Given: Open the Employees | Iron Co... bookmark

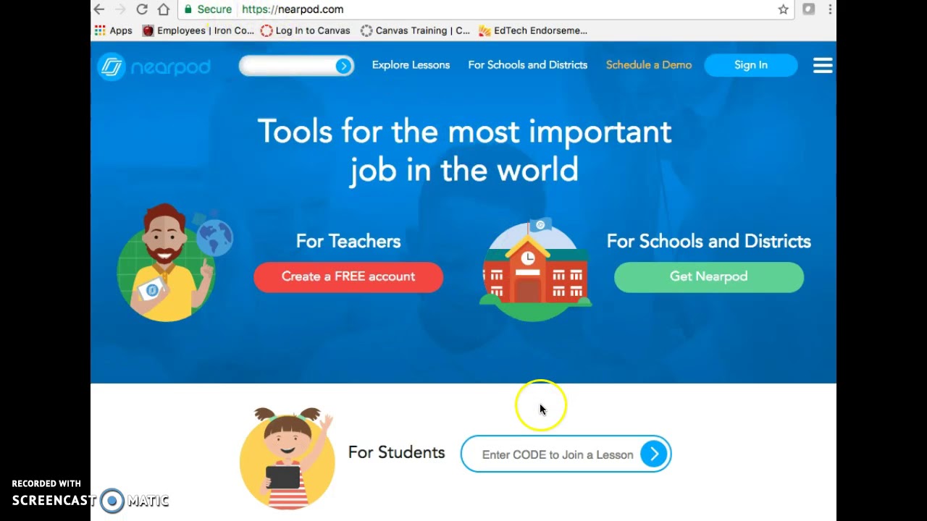Looking at the screenshot, I should click(x=198, y=30).
